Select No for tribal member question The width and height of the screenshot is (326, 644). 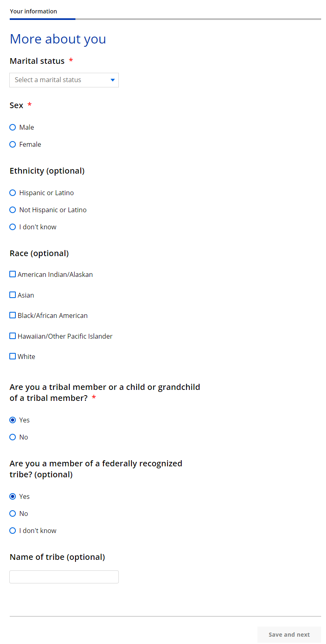coord(13,437)
